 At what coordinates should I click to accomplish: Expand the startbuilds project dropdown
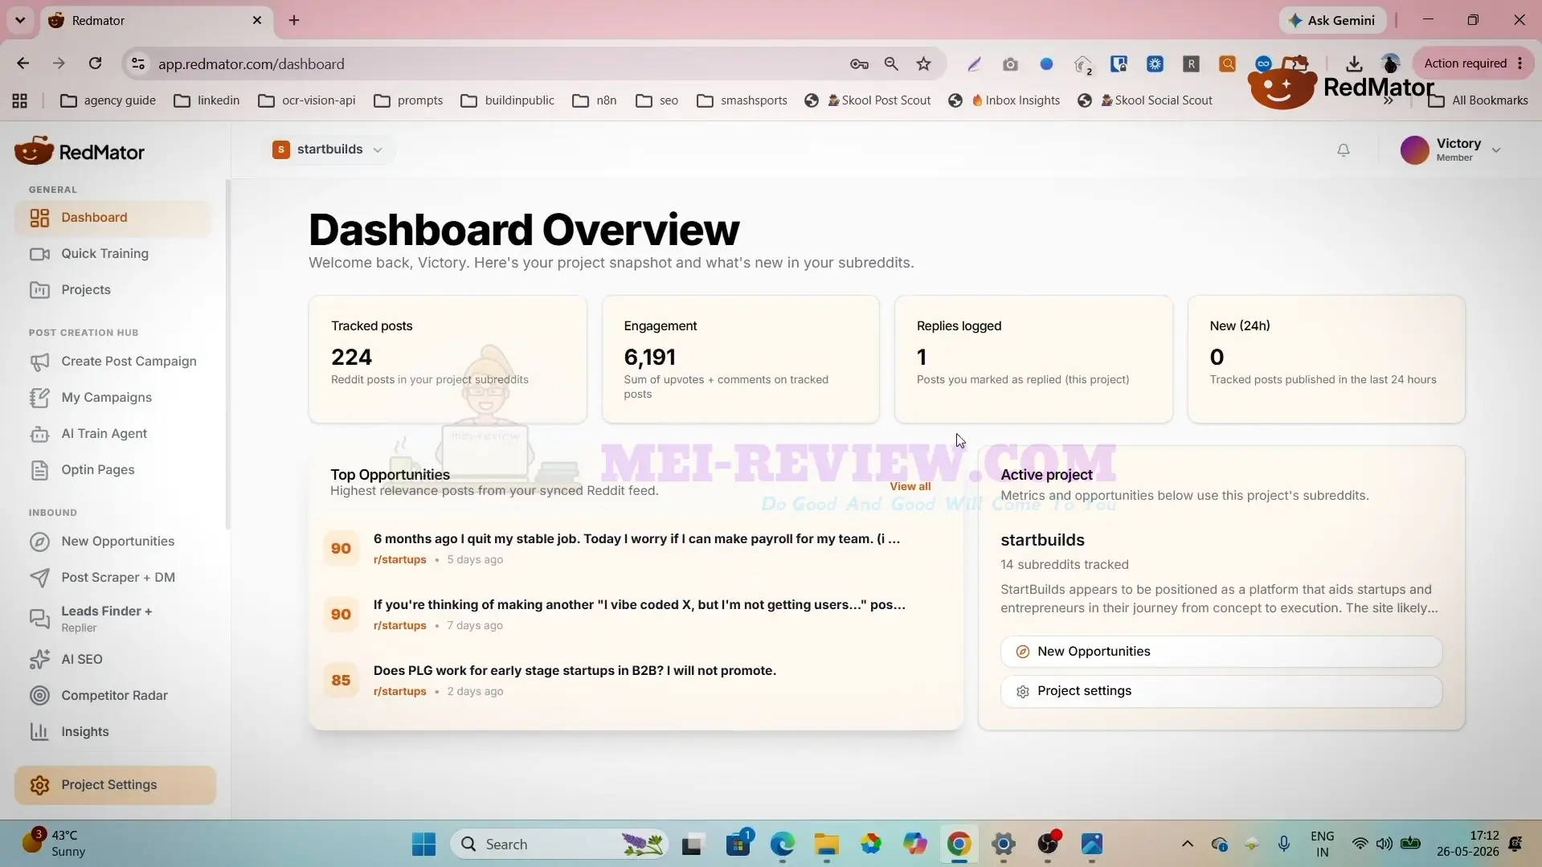pos(328,149)
